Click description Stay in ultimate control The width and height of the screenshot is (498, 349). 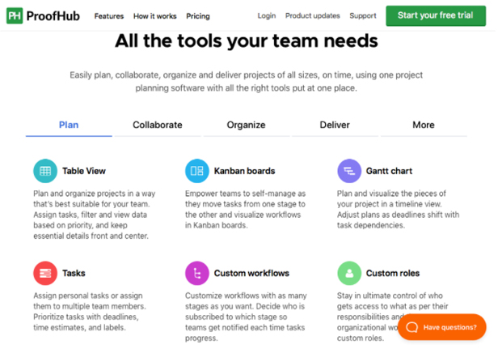click(x=393, y=317)
